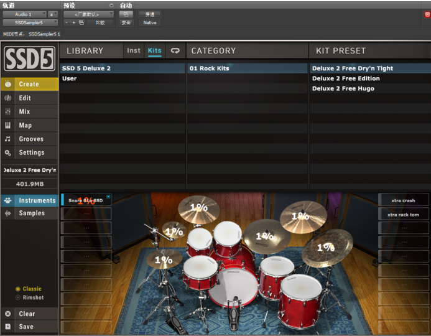The width and height of the screenshot is (431, 336).
Task: Click the Settings gear icon
Action: tap(8, 152)
